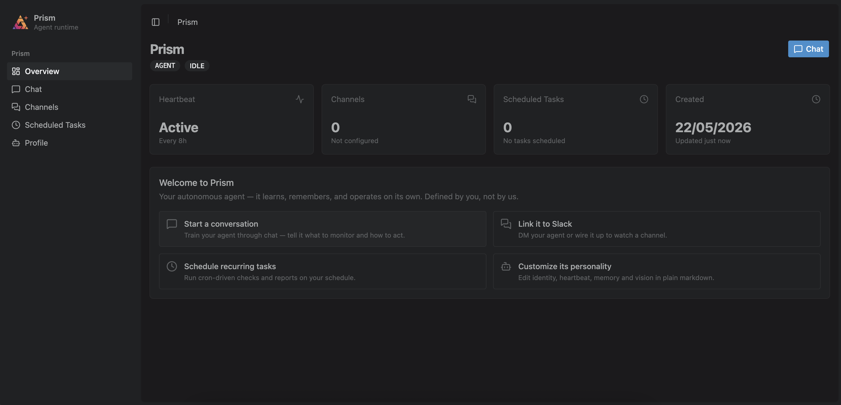
Task: Click the Chat bubble icon in sidebar
Action: tap(16, 89)
